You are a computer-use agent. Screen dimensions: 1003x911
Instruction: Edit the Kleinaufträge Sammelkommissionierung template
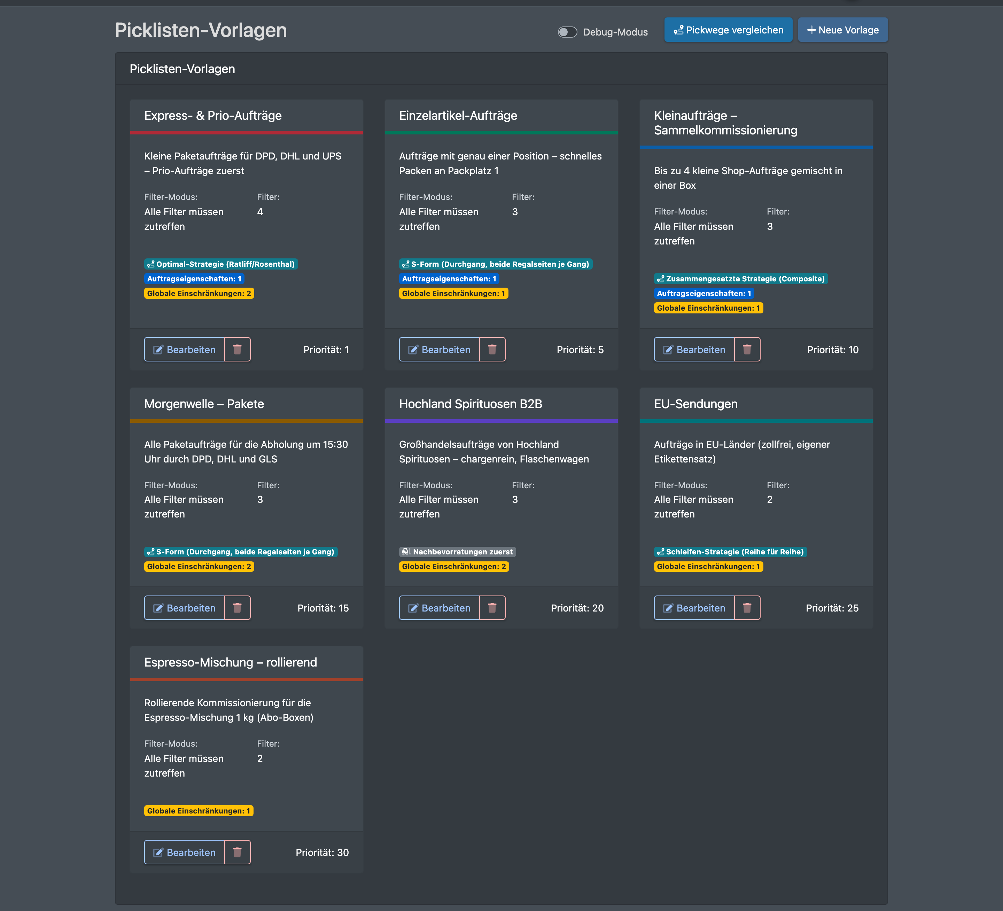coord(694,349)
